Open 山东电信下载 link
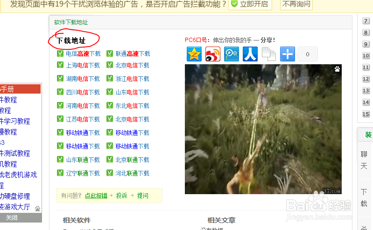This screenshot has height=230, width=373. point(132,92)
